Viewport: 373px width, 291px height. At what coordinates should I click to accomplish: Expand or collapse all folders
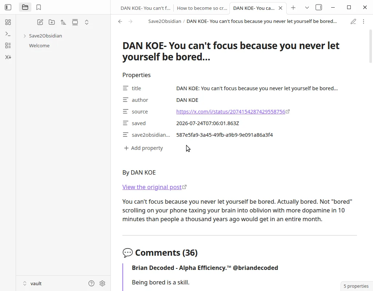tap(87, 22)
